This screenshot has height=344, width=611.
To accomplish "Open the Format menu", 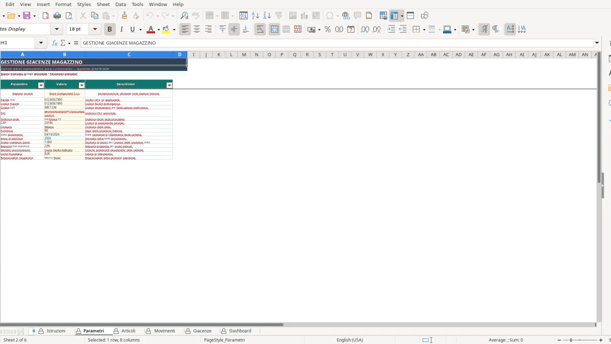I will pyautogui.click(x=63, y=4).
